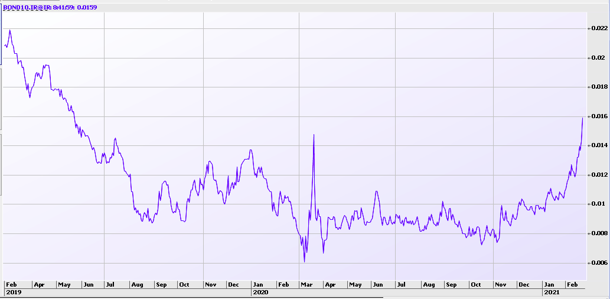610x299 pixels.
Task: Select the Nov 2020 month label
Action: [x=501, y=285]
